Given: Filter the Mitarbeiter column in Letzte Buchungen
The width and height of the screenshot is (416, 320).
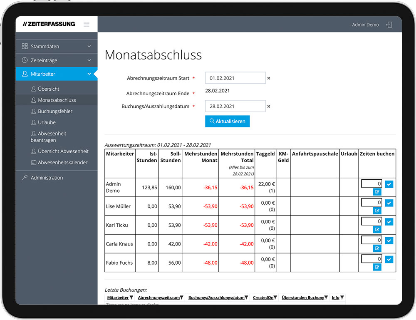Looking at the screenshot, I should click(131, 298).
